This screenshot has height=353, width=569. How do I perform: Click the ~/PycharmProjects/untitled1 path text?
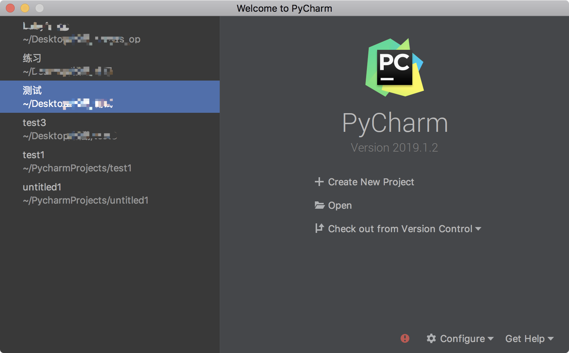[85, 200]
